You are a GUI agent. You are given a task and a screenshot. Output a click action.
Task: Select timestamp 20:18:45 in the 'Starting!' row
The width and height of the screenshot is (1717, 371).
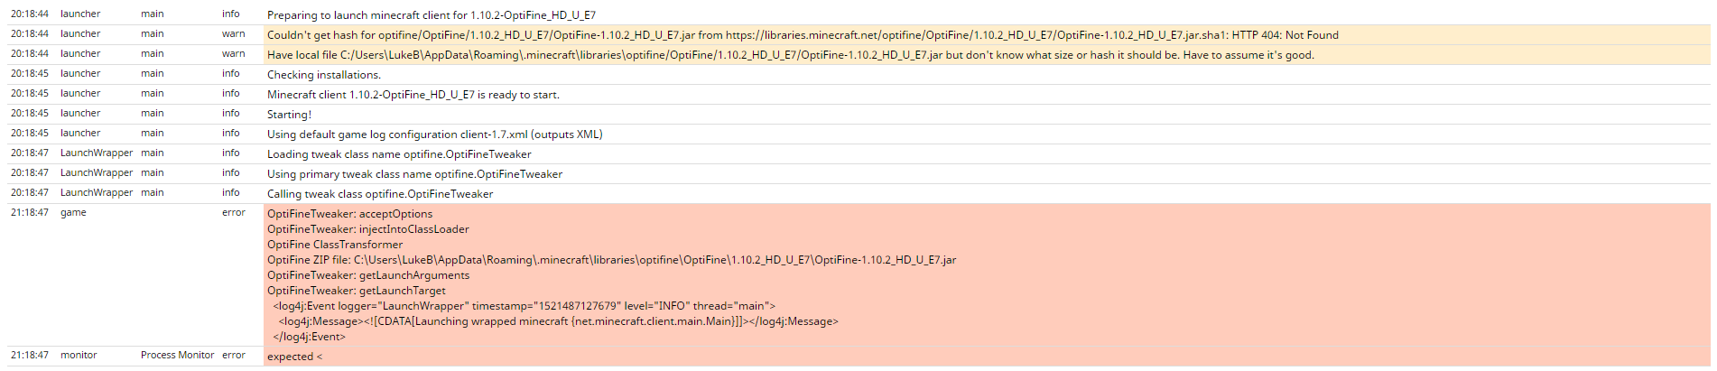[x=30, y=113]
